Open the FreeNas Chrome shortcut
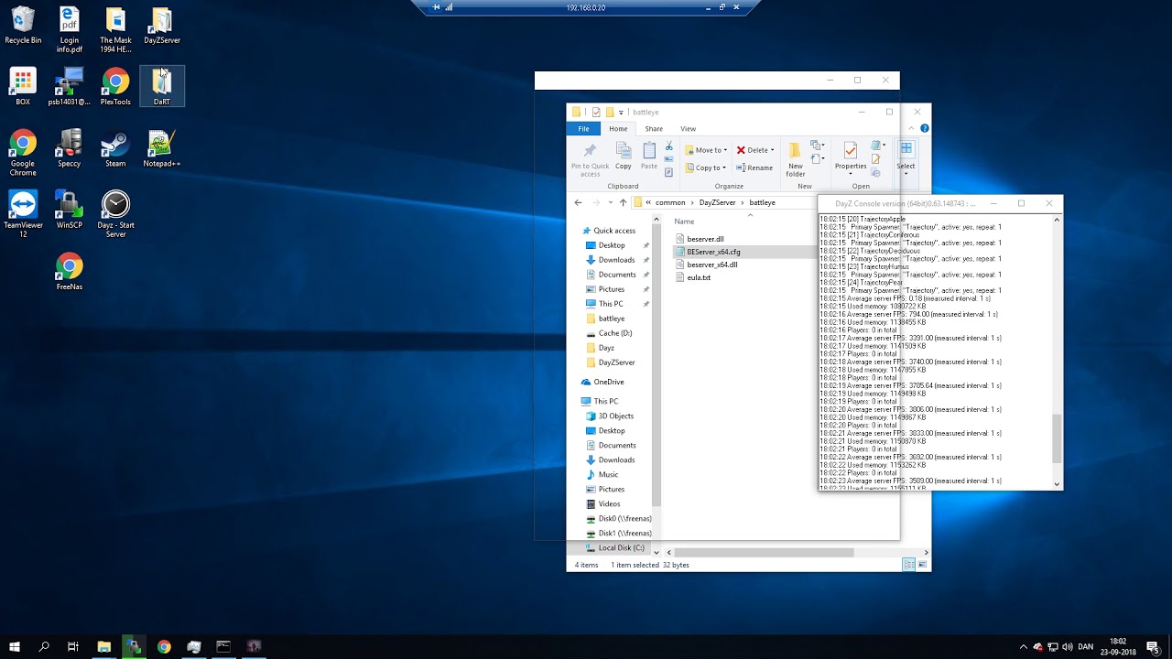Viewport: 1172px width, 659px height. tap(70, 272)
